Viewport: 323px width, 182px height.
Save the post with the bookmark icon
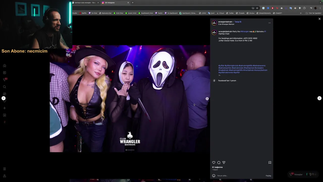(x=270, y=163)
